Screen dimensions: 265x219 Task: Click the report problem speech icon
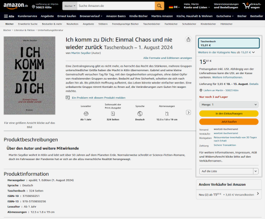(x=68, y=98)
